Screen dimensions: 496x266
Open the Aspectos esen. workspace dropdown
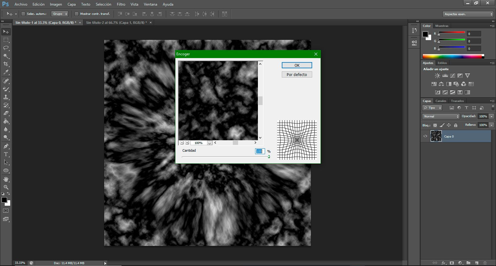coord(468,14)
